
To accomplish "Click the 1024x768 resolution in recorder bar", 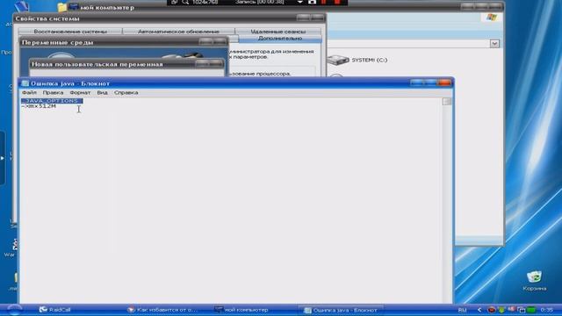I will (205, 2).
